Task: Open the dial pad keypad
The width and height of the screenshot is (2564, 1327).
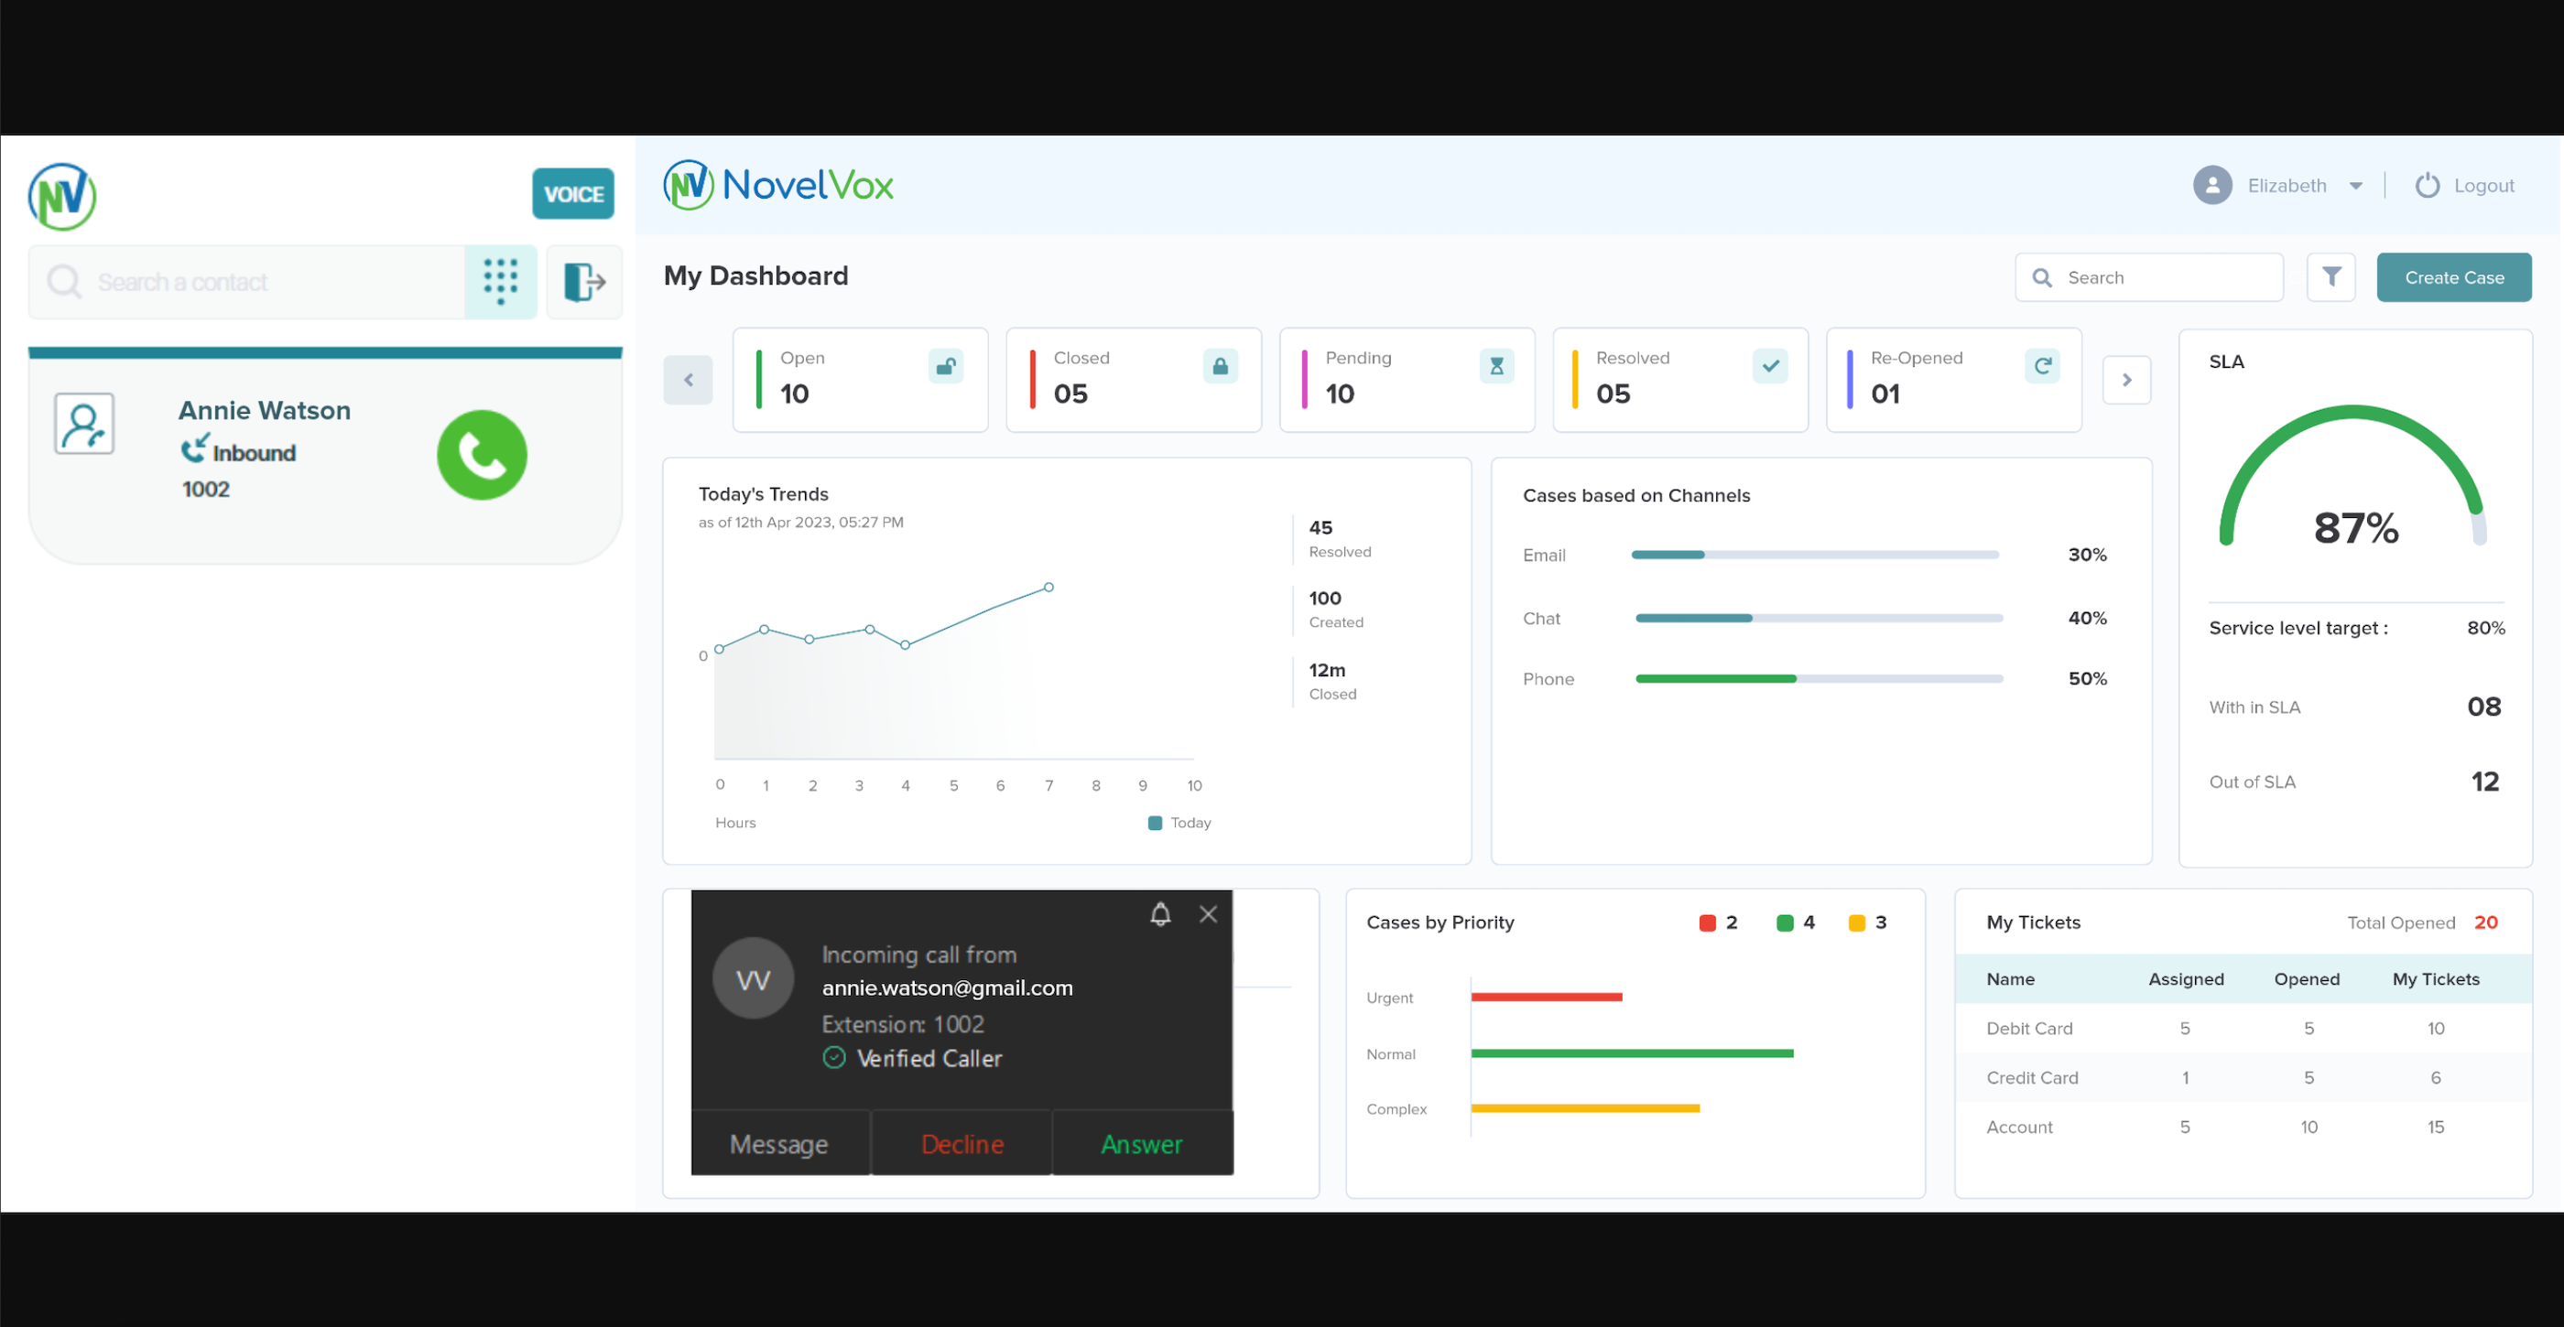Action: tap(501, 282)
